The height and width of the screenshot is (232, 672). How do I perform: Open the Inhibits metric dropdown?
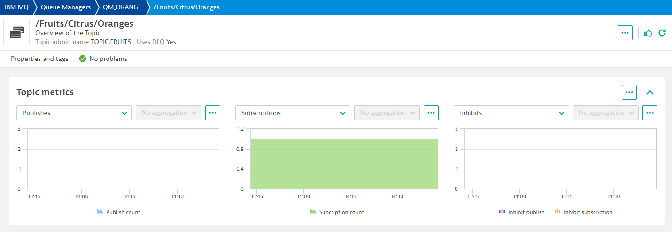coord(511,113)
